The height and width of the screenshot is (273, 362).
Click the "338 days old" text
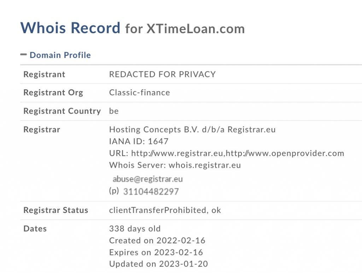(135, 229)
